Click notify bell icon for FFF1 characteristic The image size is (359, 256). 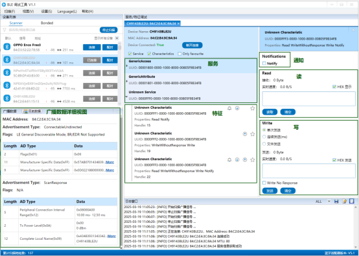[x=229, y=108]
